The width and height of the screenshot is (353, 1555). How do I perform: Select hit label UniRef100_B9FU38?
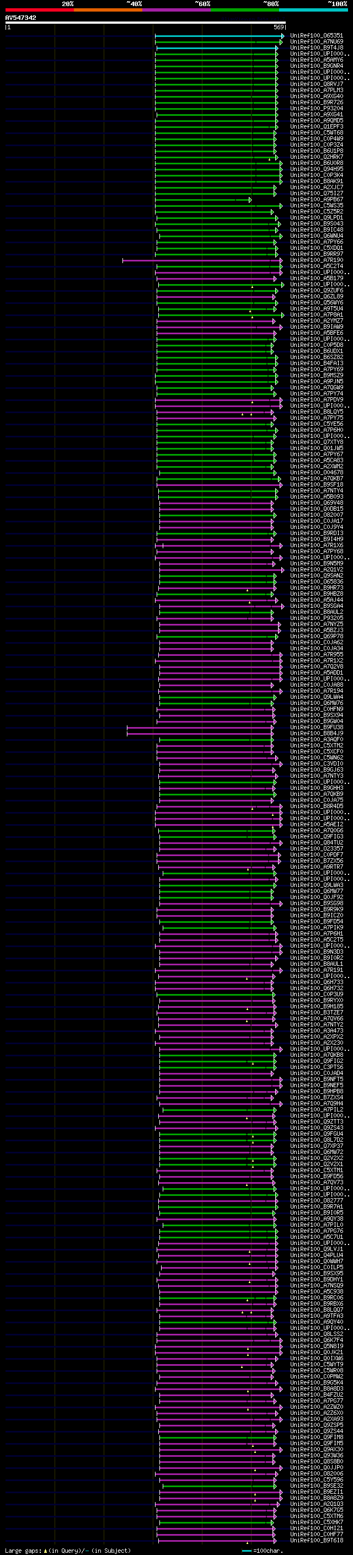(317, 728)
